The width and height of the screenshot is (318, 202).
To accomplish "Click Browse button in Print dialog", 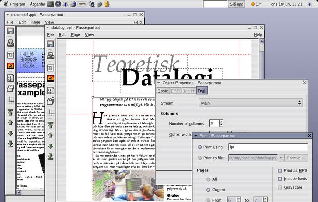I will (296, 158).
